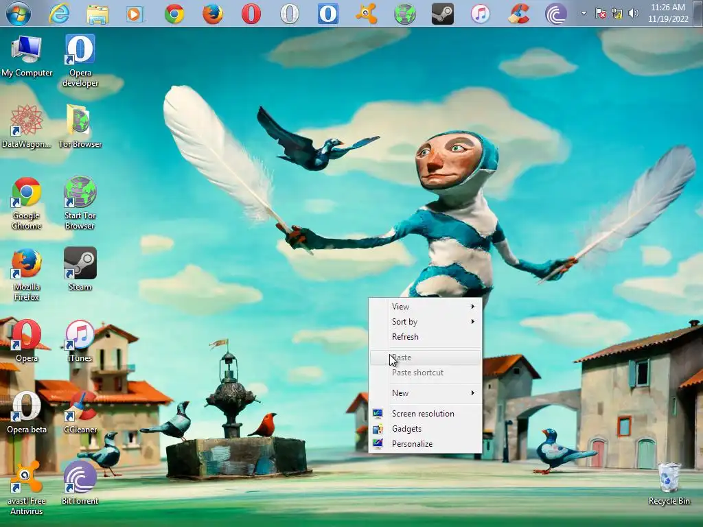Open CCleaner from the taskbar
The image size is (703, 527).
click(519, 14)
